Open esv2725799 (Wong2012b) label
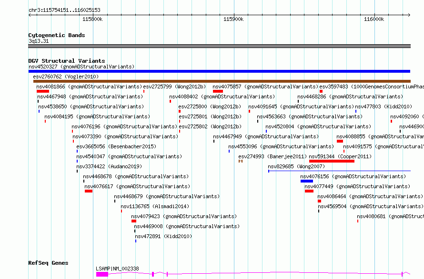This screenshot has width=424, height=279. pos(174,87)
